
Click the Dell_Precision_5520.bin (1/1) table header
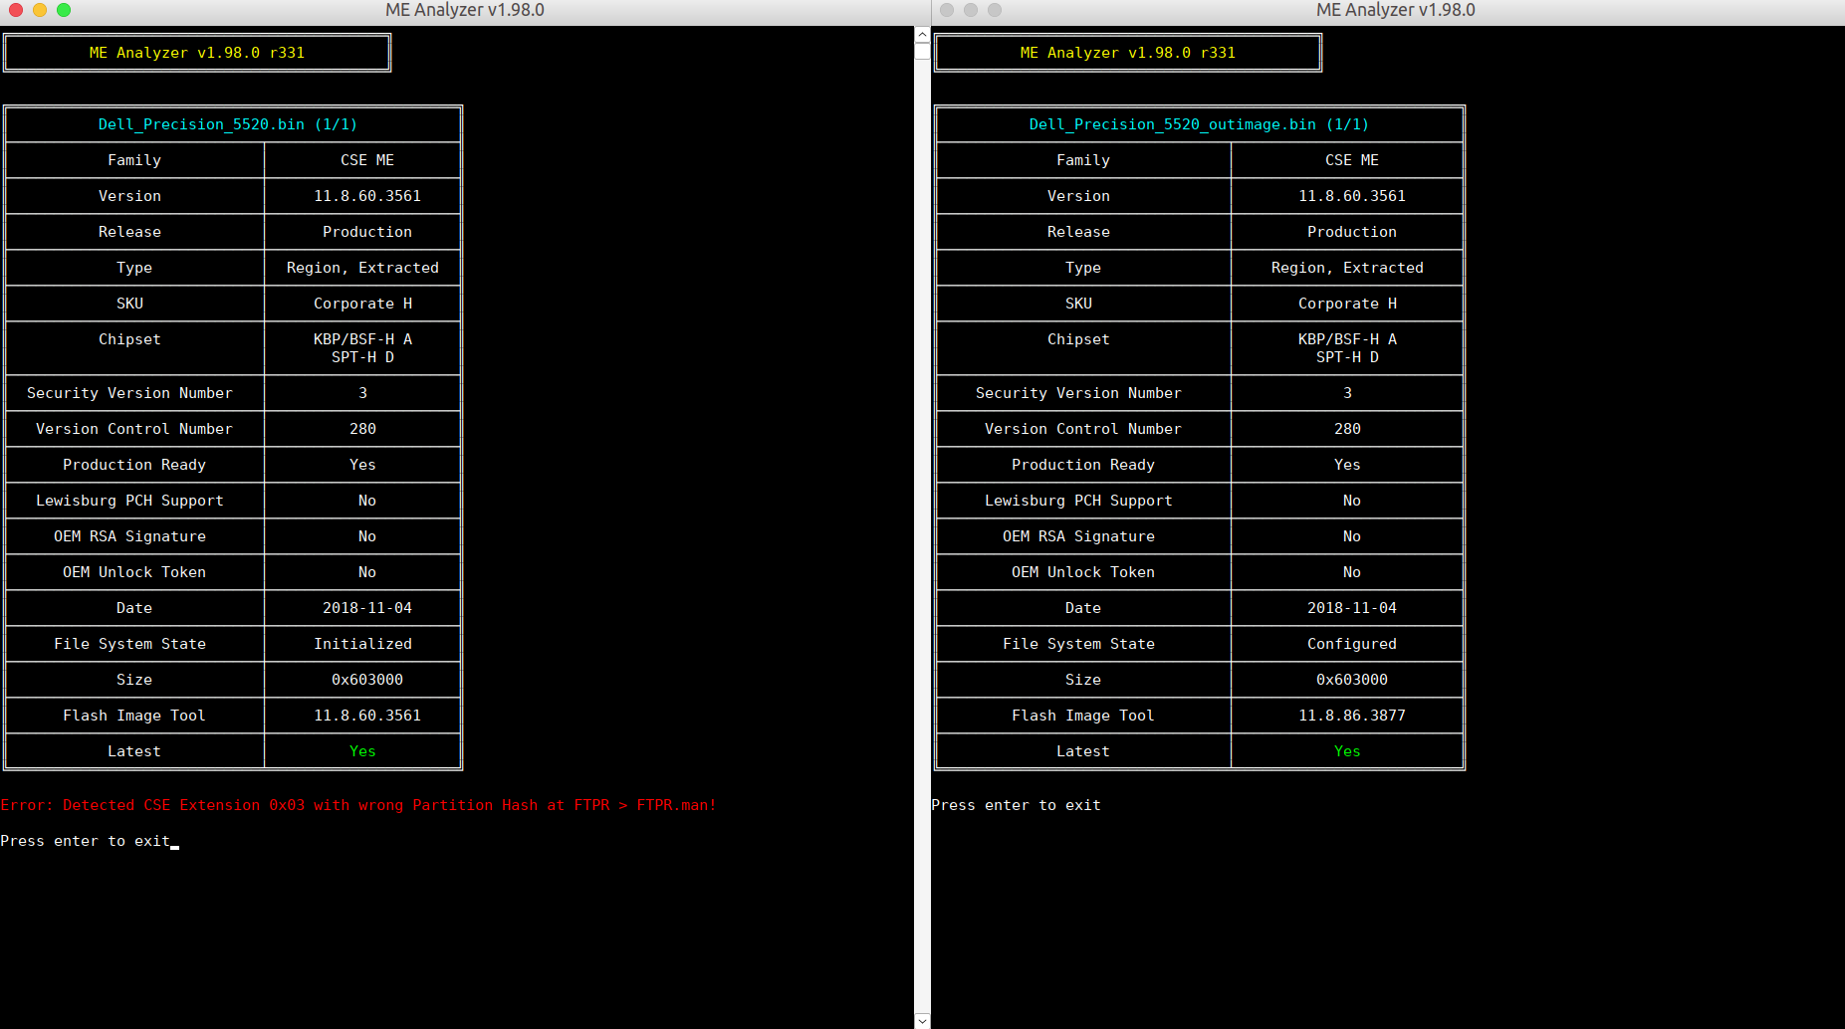[227, 124]
